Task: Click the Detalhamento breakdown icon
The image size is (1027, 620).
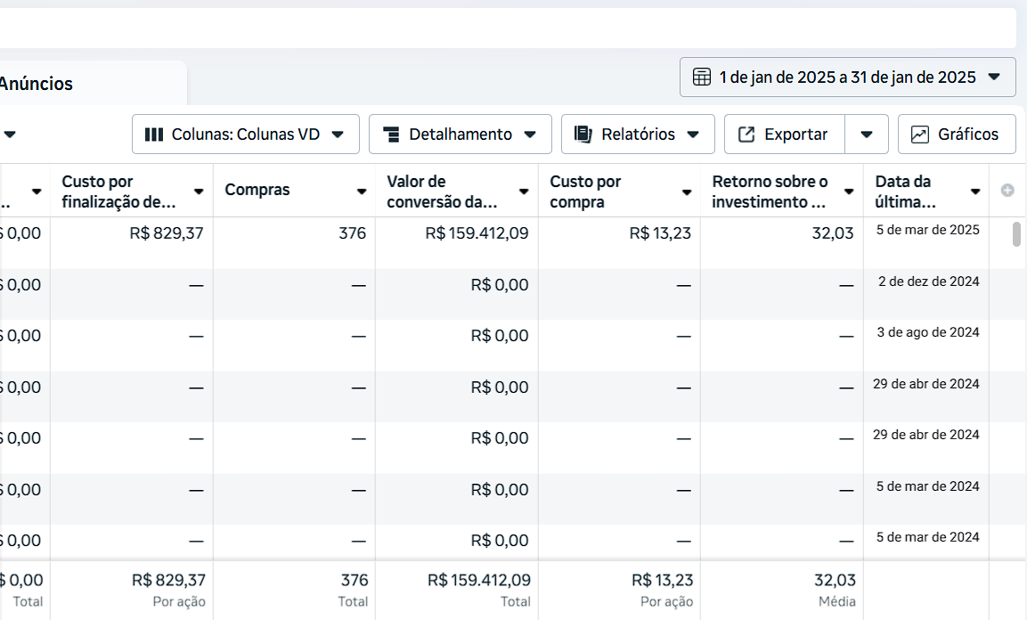Action: tap(390, 135)
